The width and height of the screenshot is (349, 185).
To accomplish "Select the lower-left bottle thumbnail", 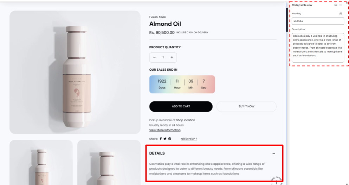I will tap(41, 162).
